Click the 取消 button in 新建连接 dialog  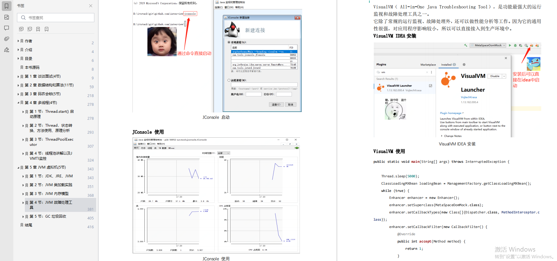(x=291, y=105)
